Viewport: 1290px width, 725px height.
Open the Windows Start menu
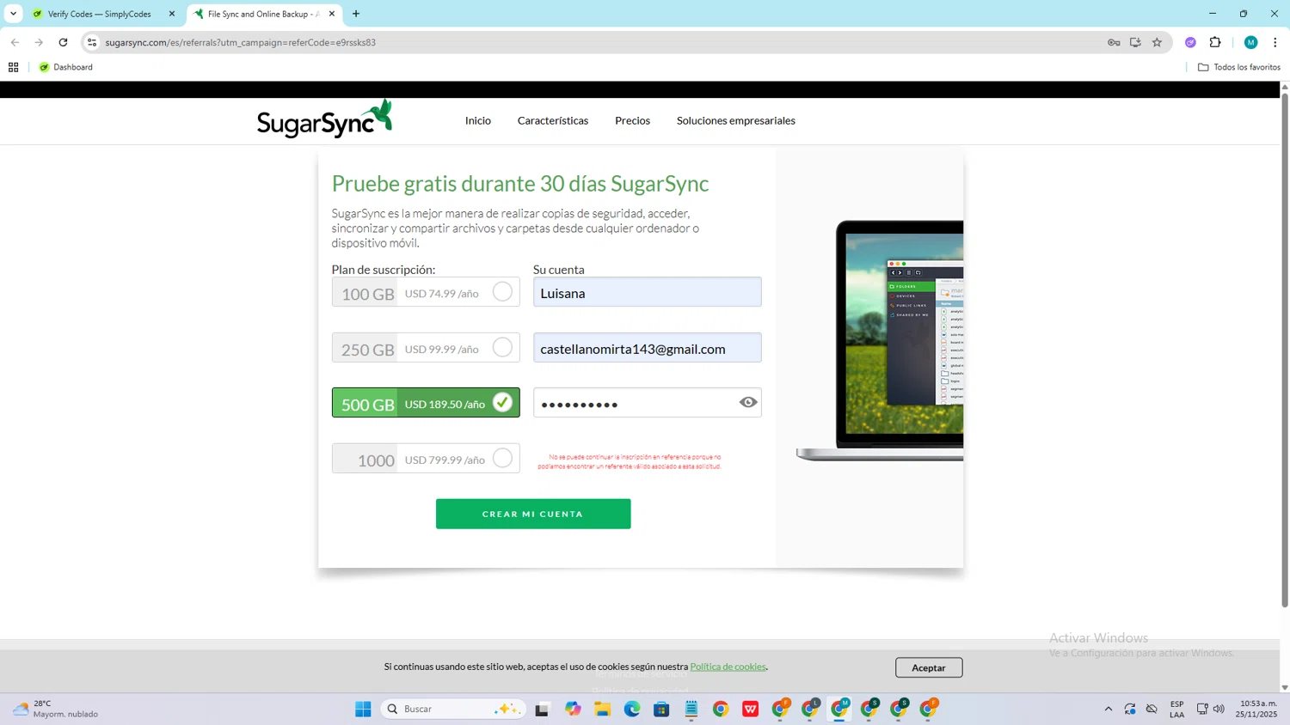coord(363,709)
